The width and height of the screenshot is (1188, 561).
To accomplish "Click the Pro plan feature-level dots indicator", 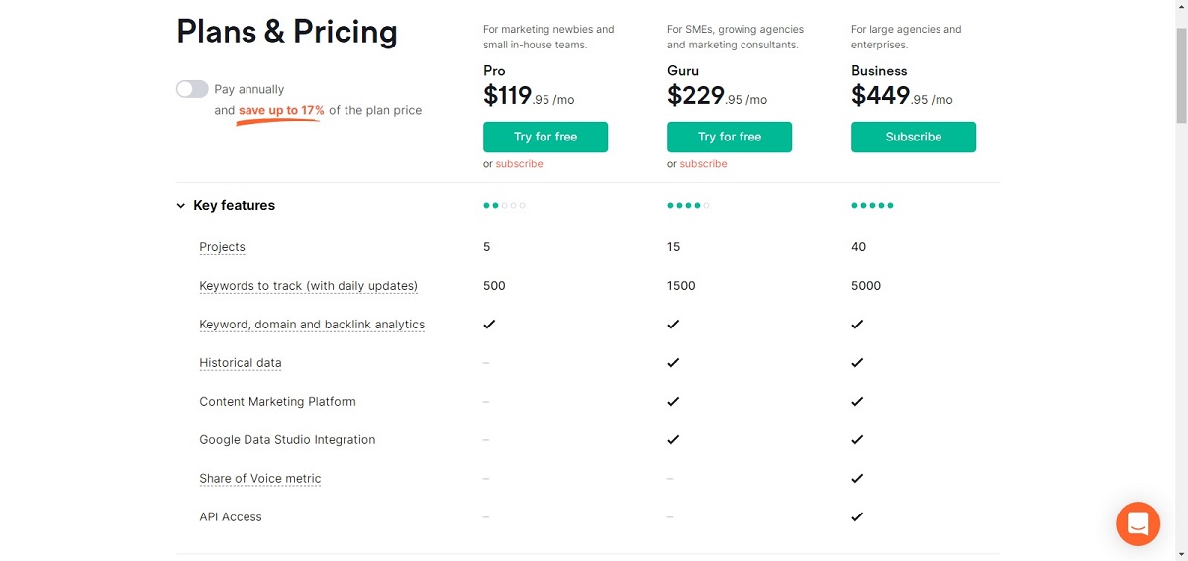I will (505, 206).
